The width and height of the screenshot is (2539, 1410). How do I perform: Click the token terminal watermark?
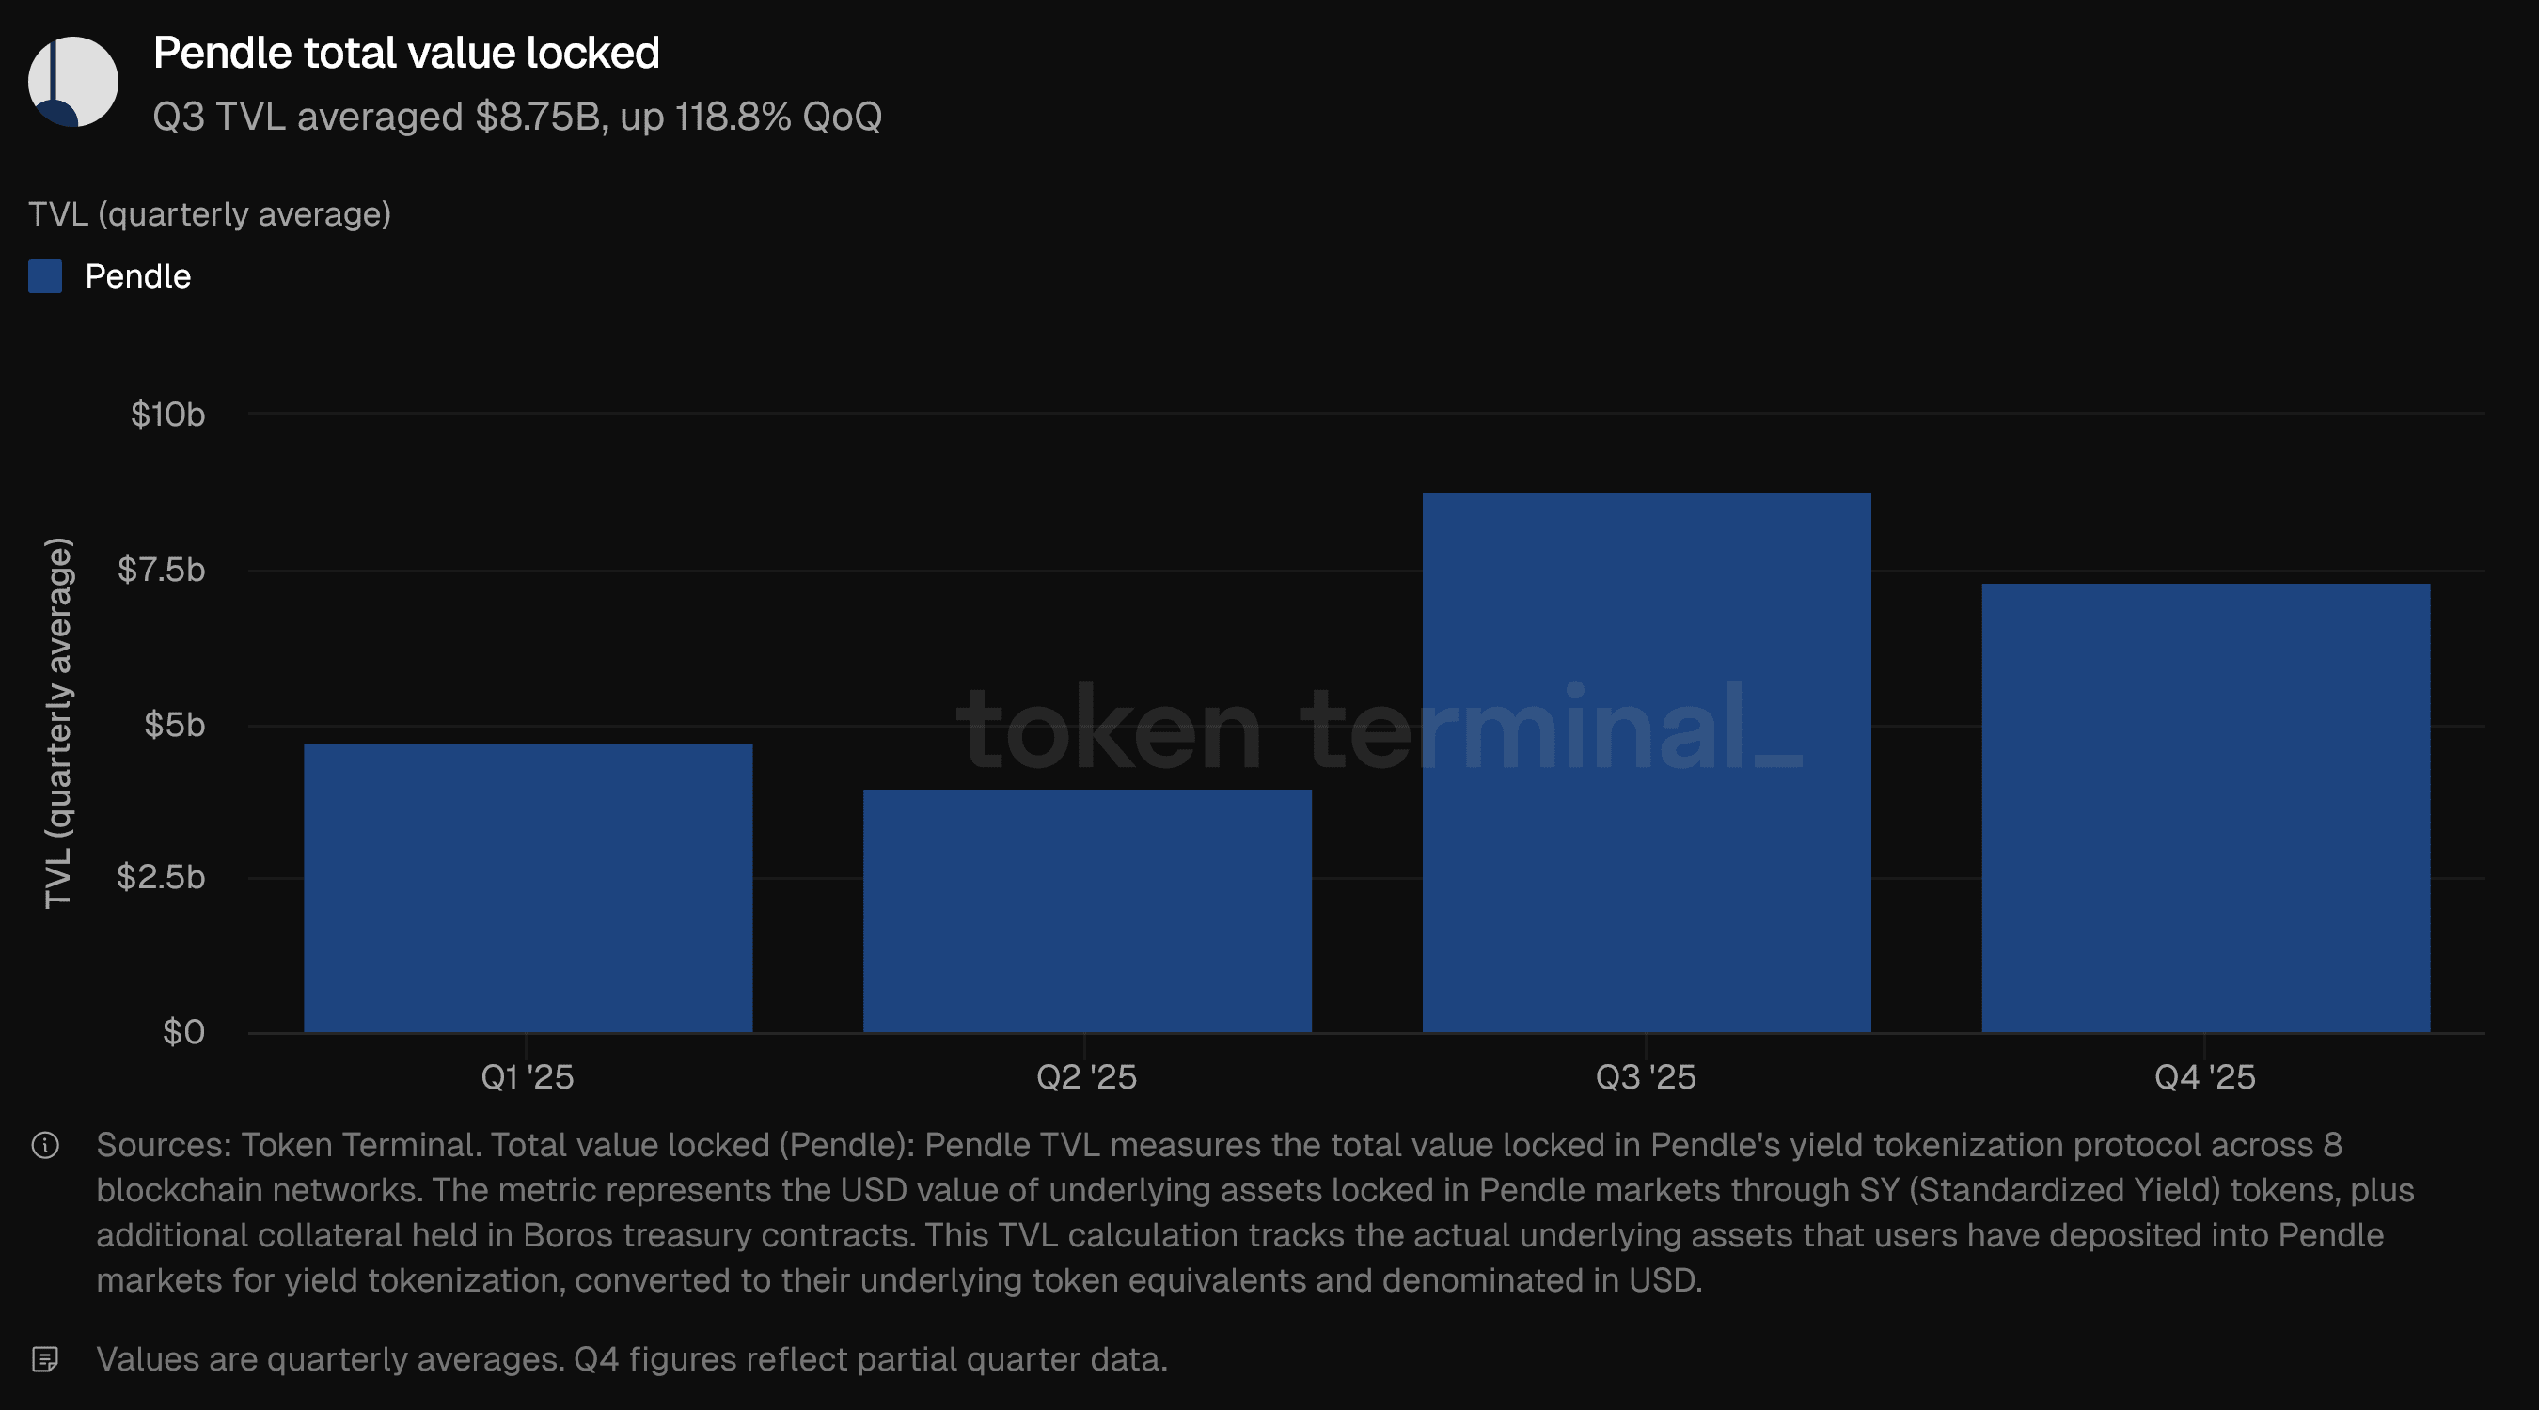(1378, 728)
